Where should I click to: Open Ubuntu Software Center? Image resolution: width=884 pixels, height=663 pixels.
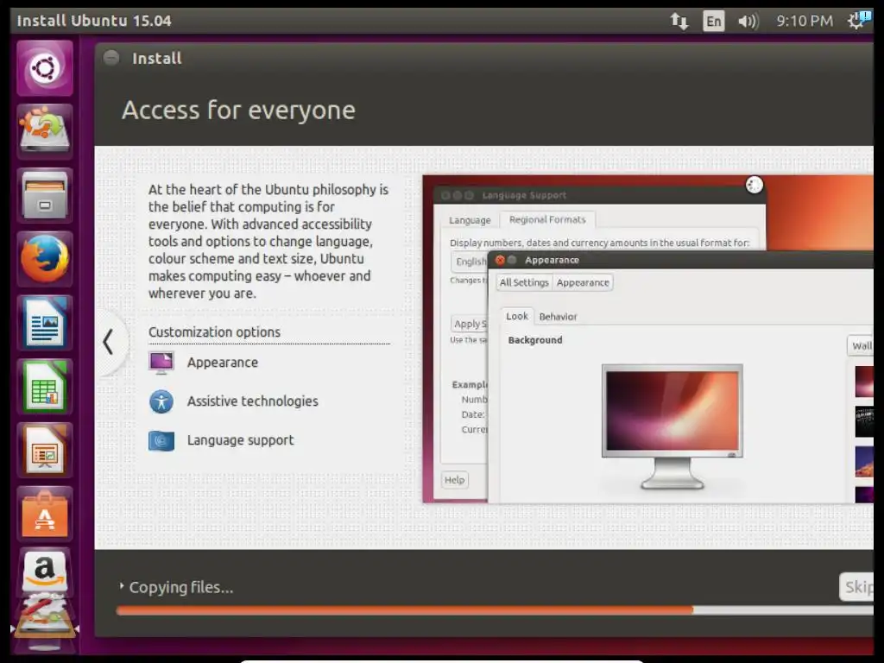(45, 514)
